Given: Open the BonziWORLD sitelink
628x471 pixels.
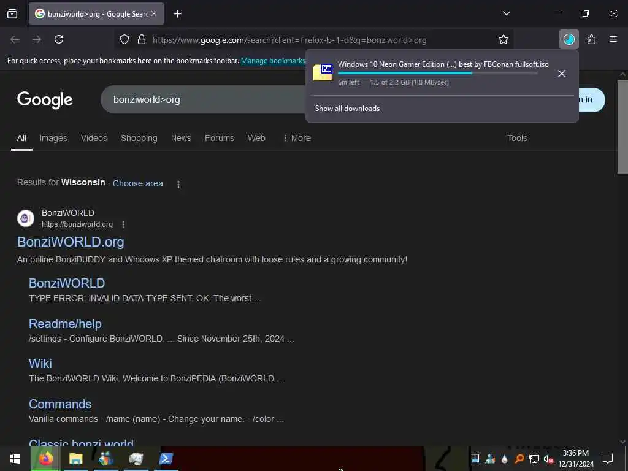Looking at the screenshot, I should (67, 283).
